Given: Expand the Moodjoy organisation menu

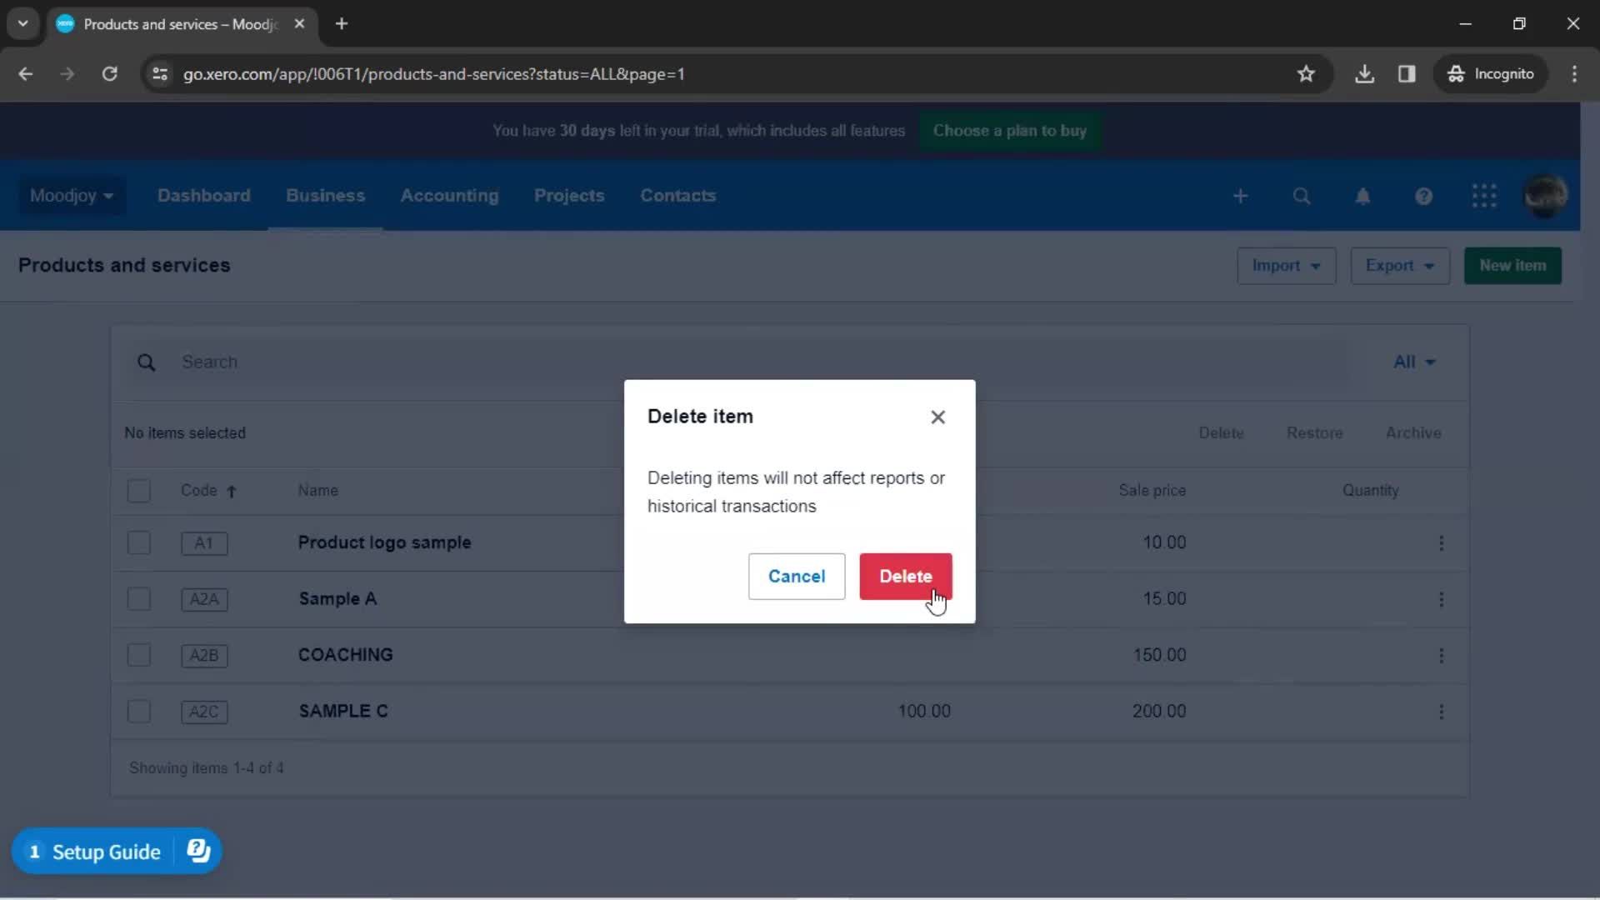Looking at the screenshot, I should (72, 196).
